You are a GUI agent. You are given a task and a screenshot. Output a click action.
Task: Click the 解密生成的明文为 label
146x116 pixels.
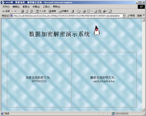[103, 78]
